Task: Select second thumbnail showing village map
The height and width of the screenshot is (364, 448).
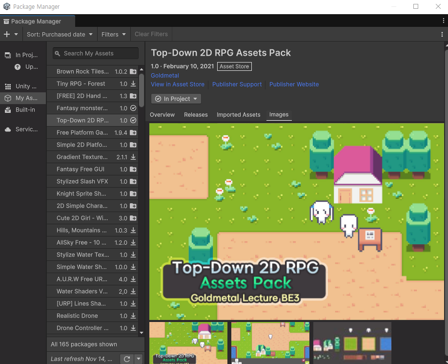Action: pyautogui.click(x=270, y=343)
